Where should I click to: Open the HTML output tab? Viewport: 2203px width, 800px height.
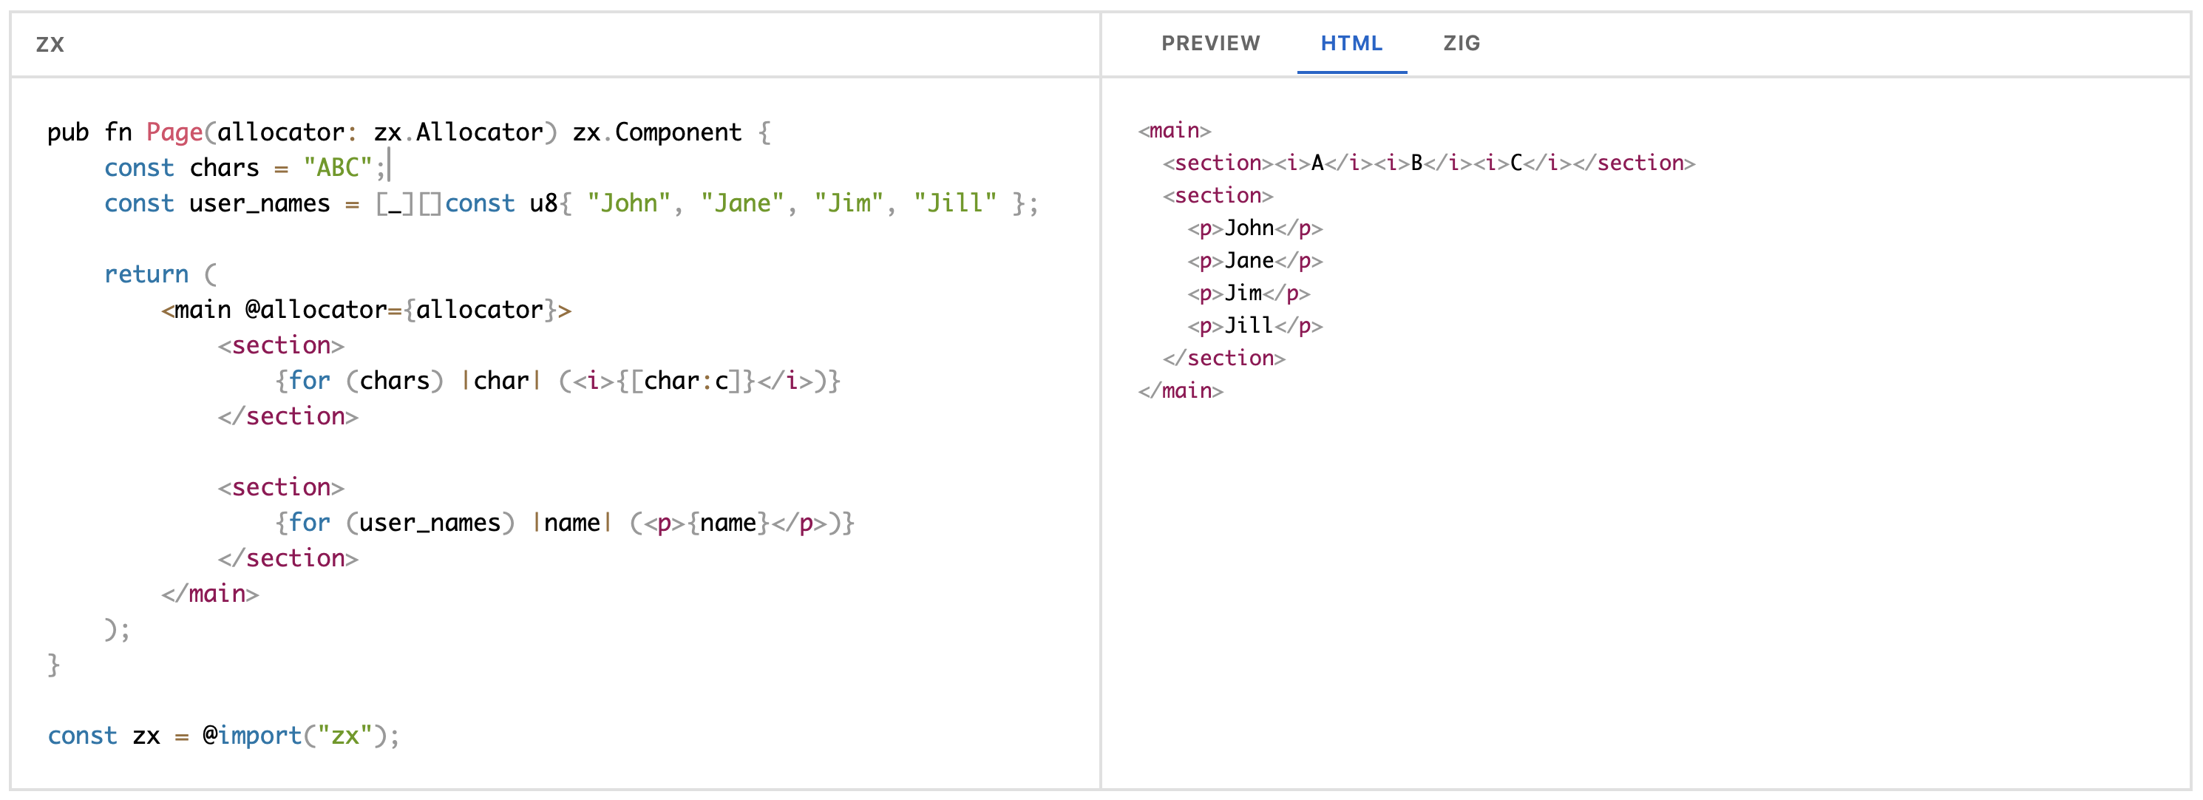(1351, 44)
